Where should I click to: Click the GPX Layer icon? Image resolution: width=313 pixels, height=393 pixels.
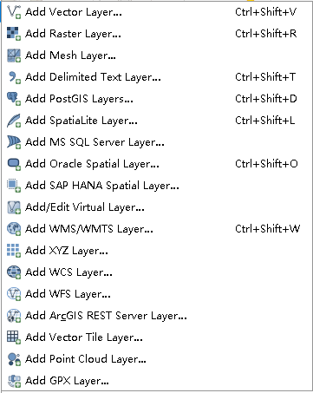click(x=14, y=381)
